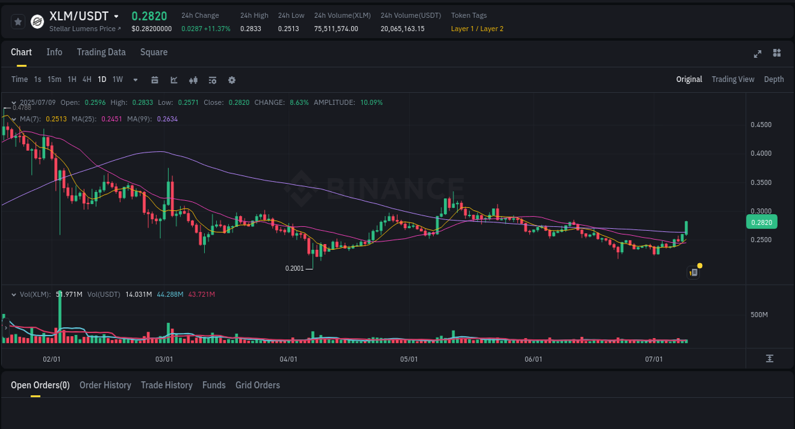
Task: Open chart settings via the gear icon
Action: coord(232,79)
